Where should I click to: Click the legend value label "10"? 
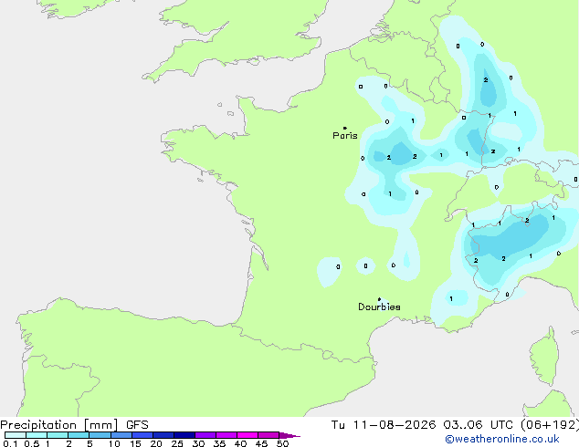114,443
